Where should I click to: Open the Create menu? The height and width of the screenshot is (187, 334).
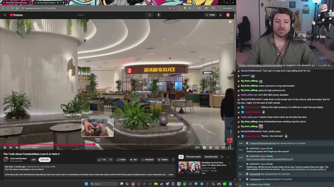coord(210,15)
